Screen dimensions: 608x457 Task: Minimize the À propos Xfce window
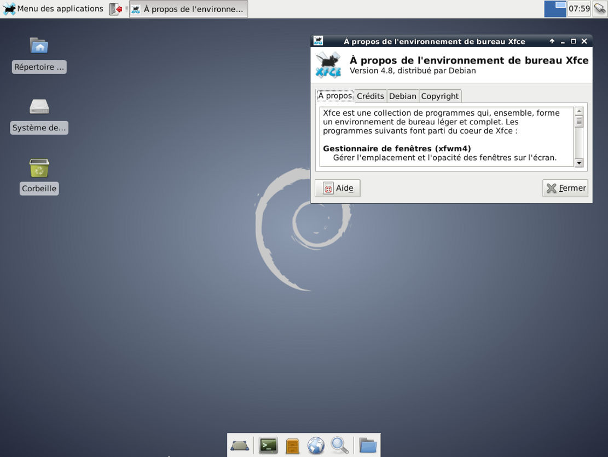(x=563, y=41)
